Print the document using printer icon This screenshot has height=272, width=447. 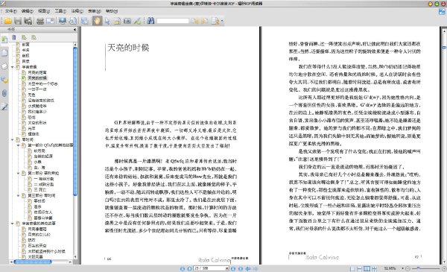point(40,21)
